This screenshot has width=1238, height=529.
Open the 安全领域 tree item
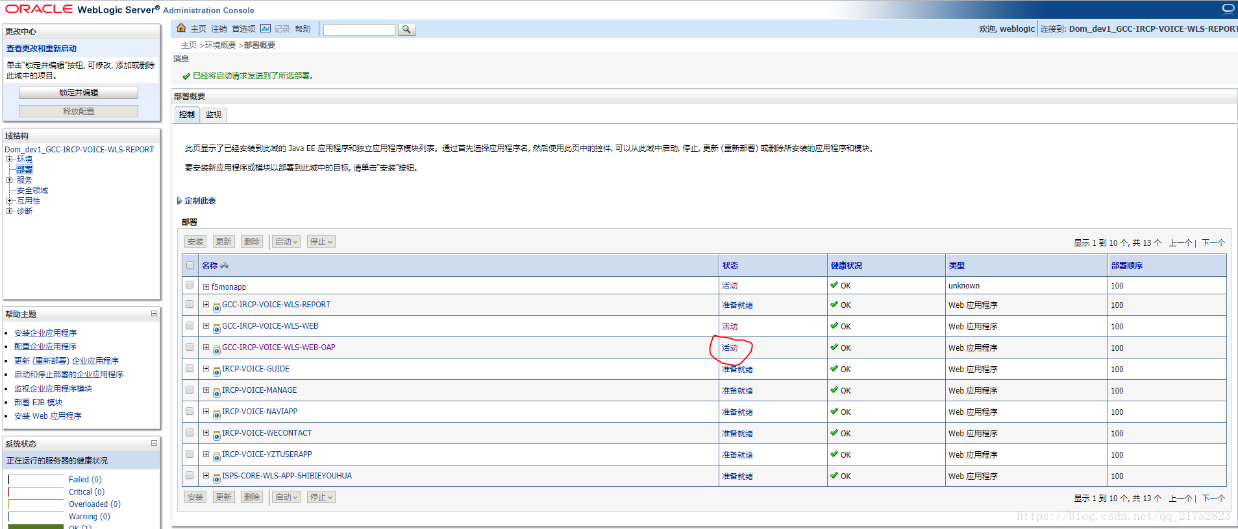click(32, 190)
